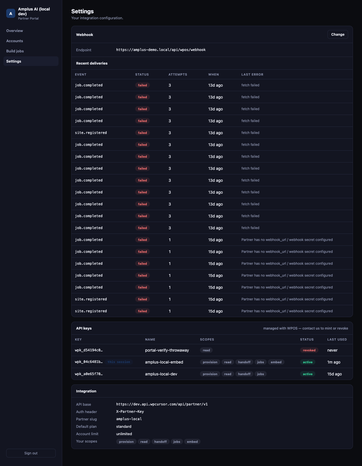Click the EVENT column header

pos(81,74)
